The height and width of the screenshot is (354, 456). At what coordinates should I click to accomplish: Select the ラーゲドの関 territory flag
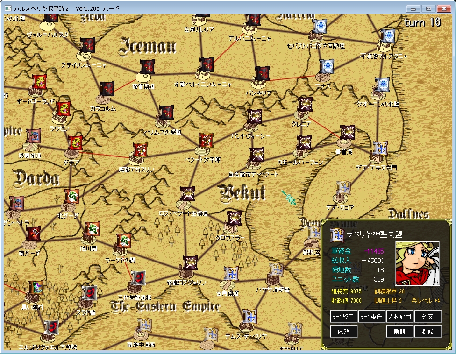point(124,241)
